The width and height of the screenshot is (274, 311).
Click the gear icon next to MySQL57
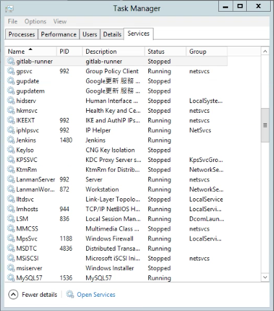pos(11,277)
